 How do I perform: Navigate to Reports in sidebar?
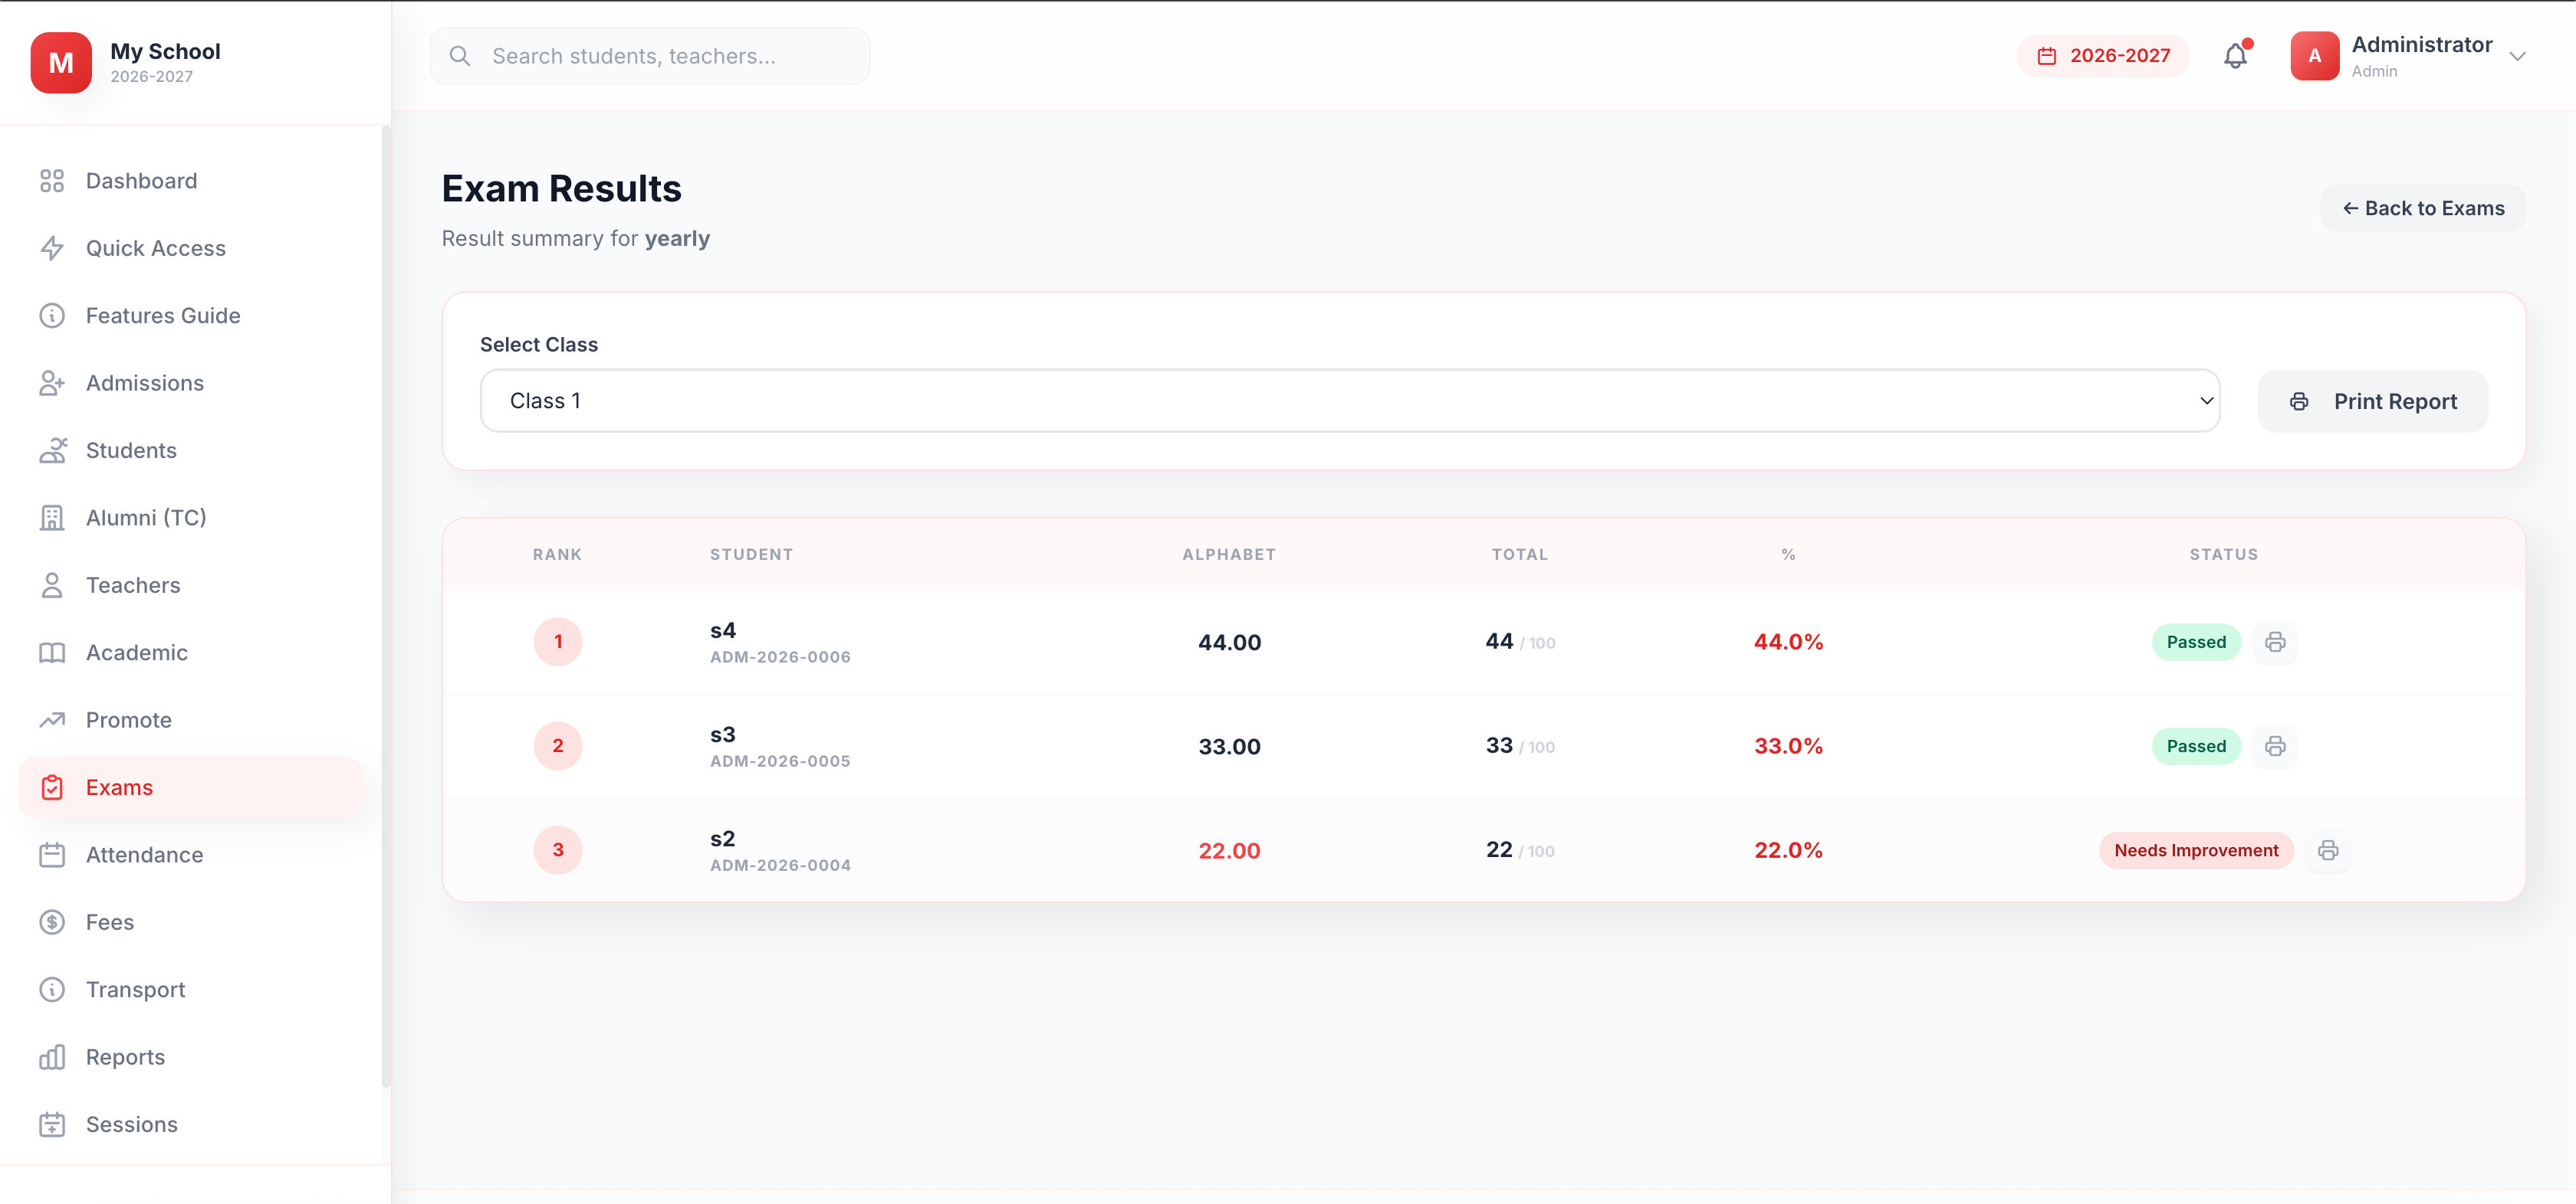(125, 1057)
